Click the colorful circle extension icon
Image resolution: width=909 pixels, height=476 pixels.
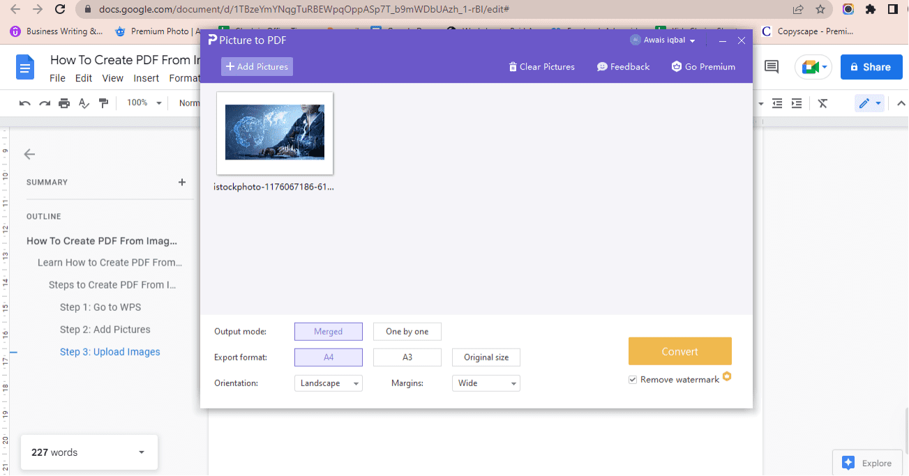[x=848, y=10]
